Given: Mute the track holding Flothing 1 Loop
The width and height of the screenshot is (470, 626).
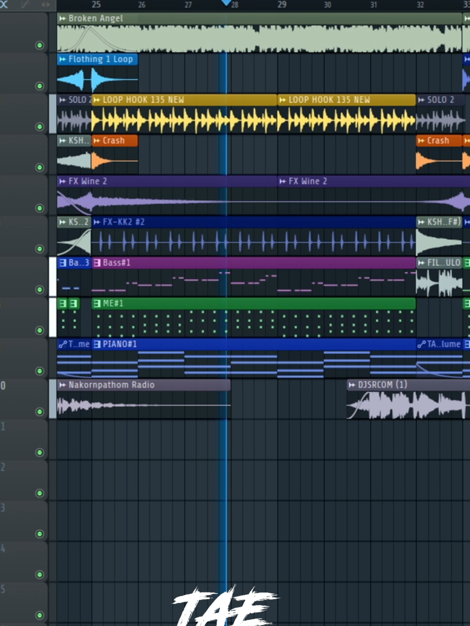Looking at the screenshot, I should (39, 86).
